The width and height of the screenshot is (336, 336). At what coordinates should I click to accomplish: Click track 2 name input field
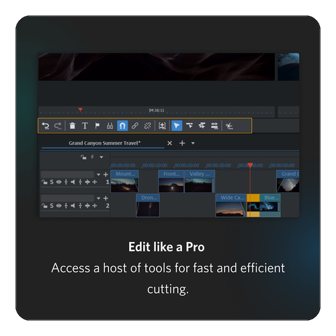[67, 198]
